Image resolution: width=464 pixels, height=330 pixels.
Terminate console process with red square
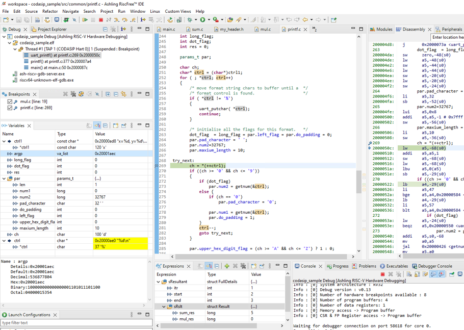382,274
